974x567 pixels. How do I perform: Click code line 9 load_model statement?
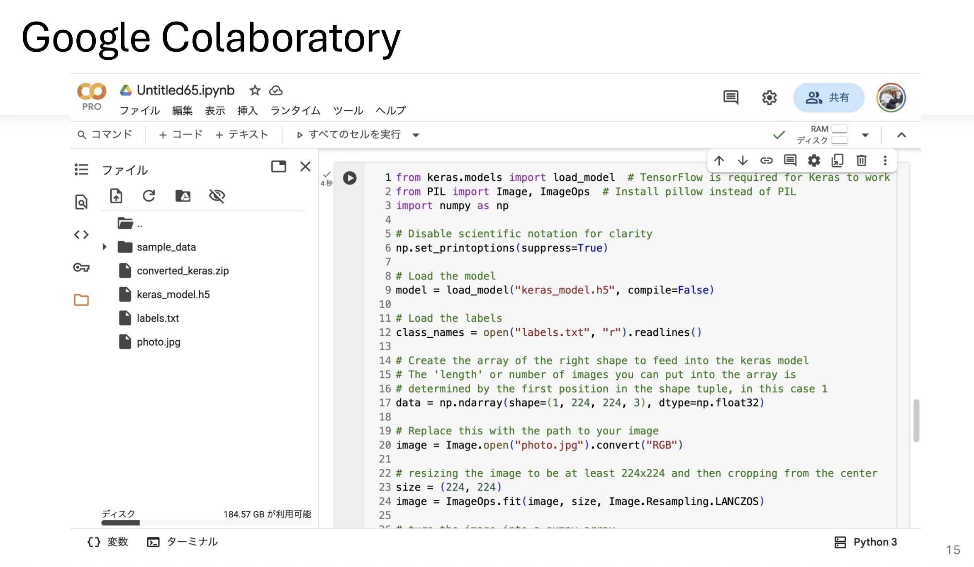[x=555, y=290]
